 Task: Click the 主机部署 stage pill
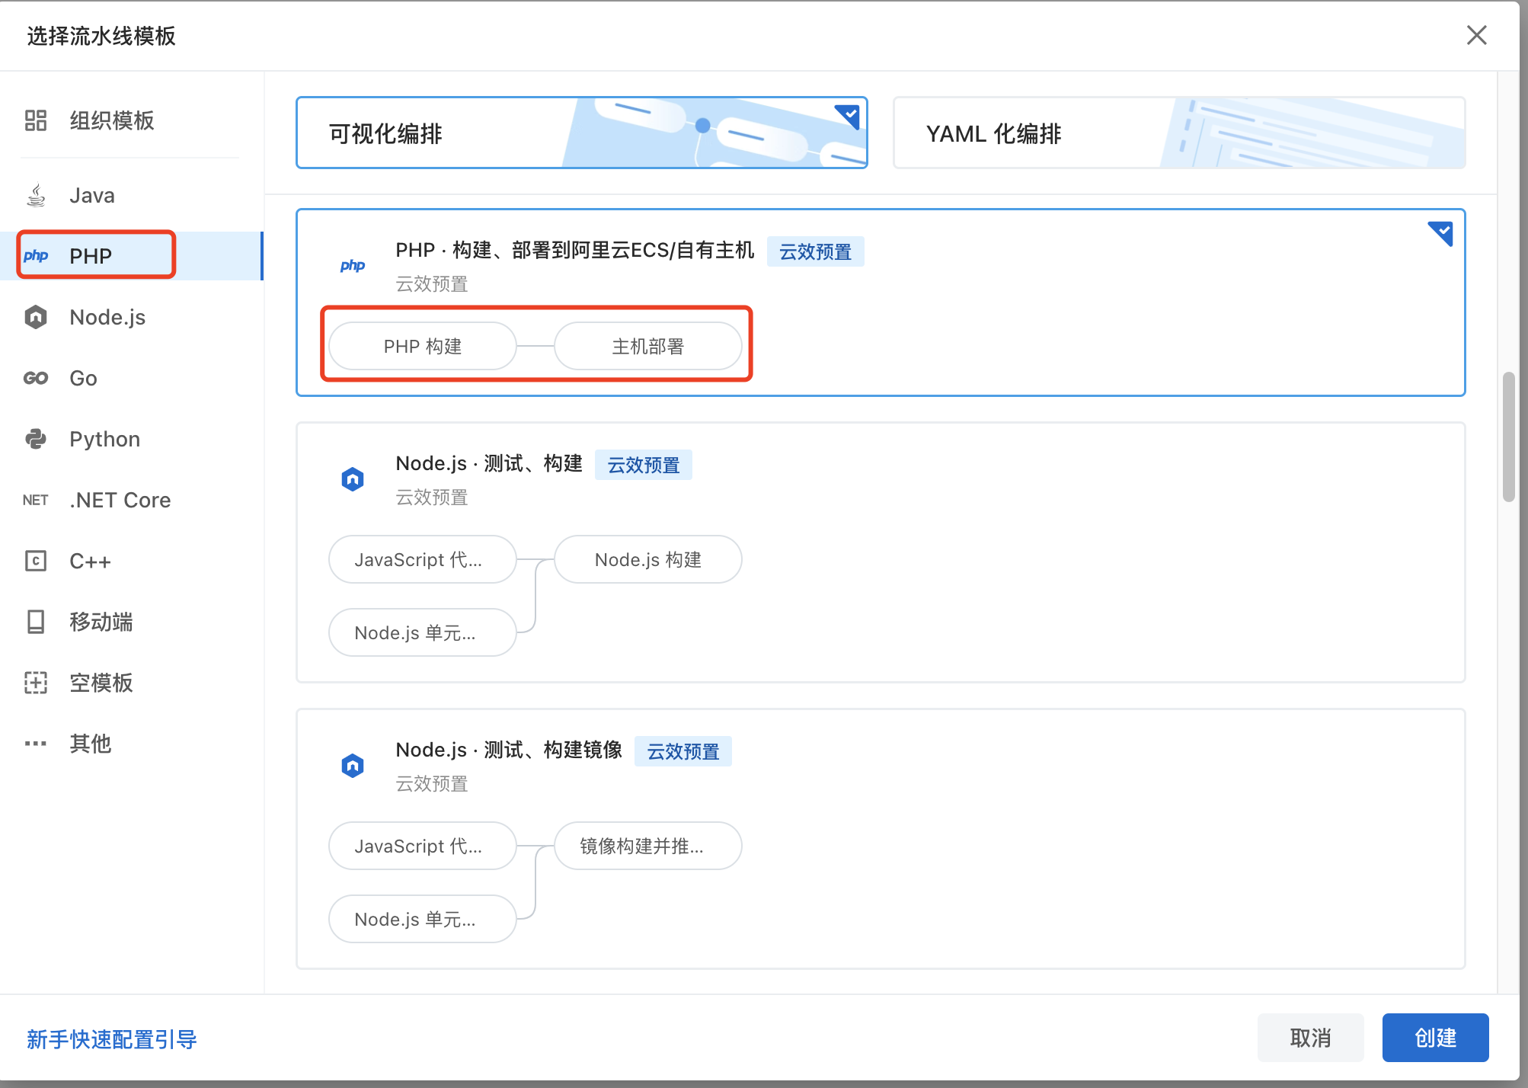pyautogui.click(x=648, y=346)
